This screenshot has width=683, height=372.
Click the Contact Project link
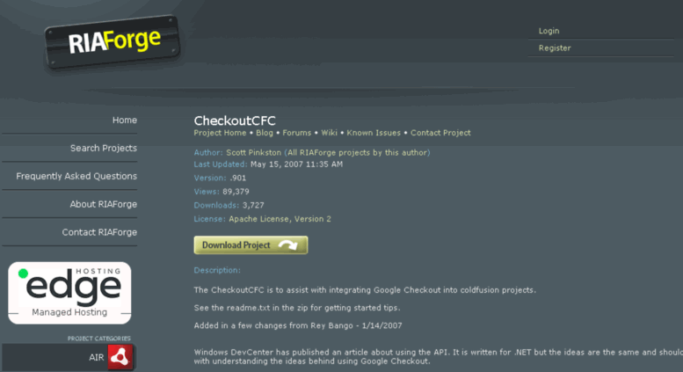pos(440,133)
